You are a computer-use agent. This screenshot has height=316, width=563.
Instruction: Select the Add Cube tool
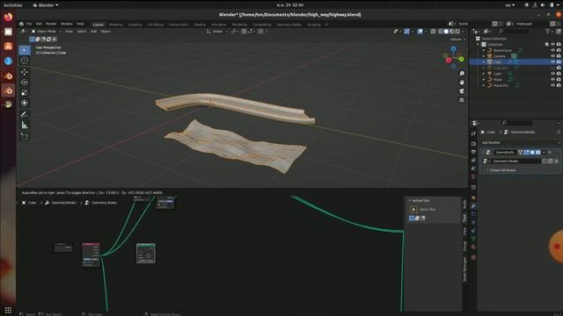coord(25,137)
